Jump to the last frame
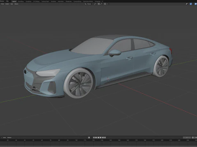The height and width of the screenshot is (147, 197). [105, 138]
